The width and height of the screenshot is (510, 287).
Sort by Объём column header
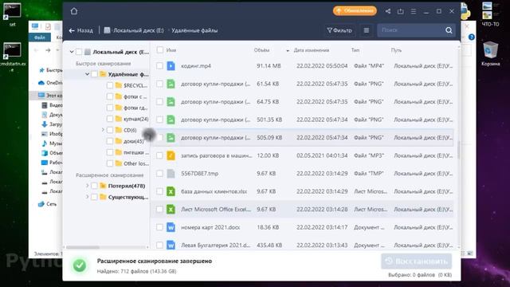[261, 50]
